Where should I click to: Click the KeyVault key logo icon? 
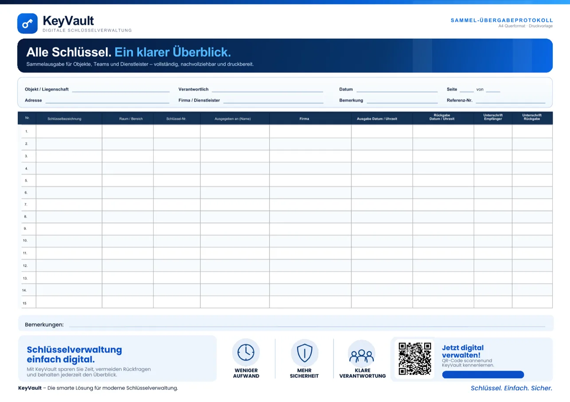click(x=27, y=23)
